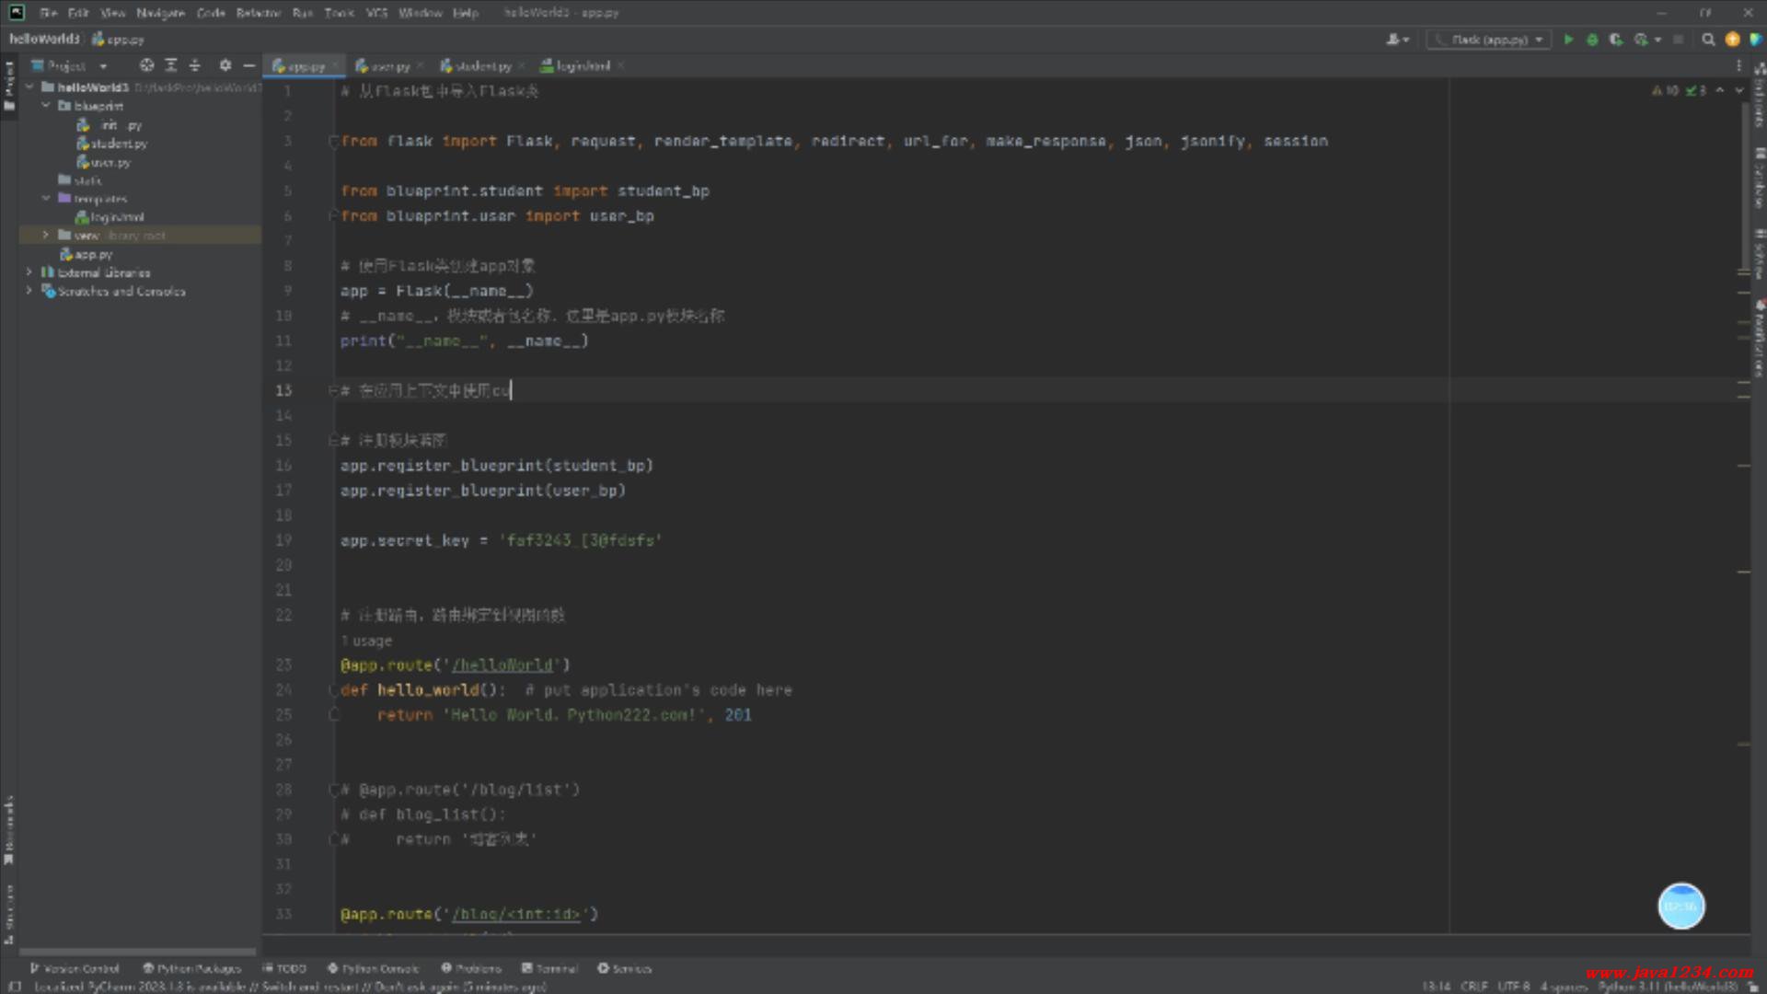Viewport: 1767px width, 994px height.
Task: Jump to next highlighted error arrow
Action: [x=1738, y=90]
